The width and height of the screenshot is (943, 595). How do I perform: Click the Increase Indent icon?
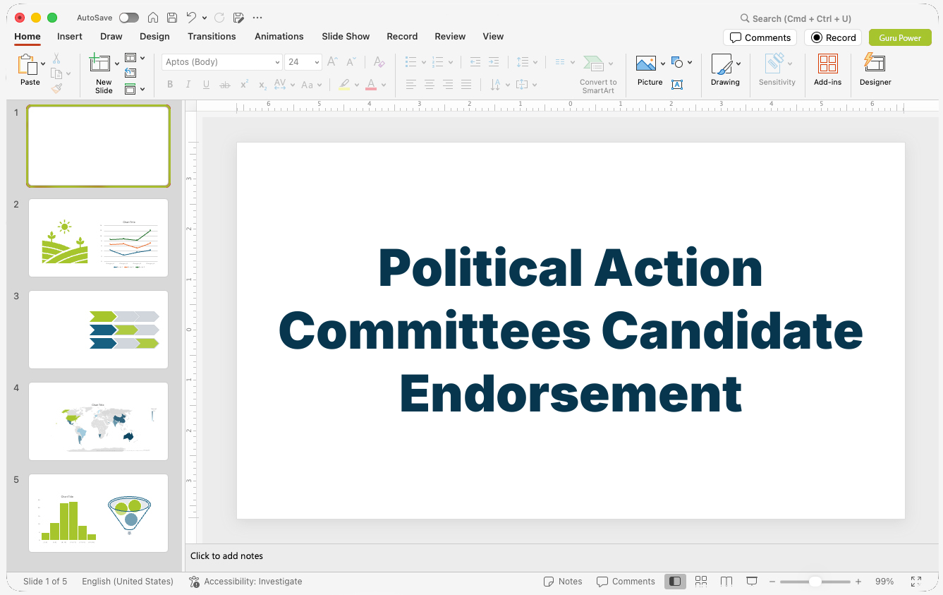pos(494,62)
